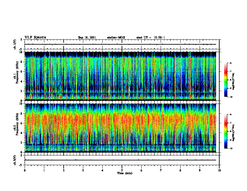Screen dimensions: 247x191
Task: Click time axis tick label "6"
Action: 142,170
